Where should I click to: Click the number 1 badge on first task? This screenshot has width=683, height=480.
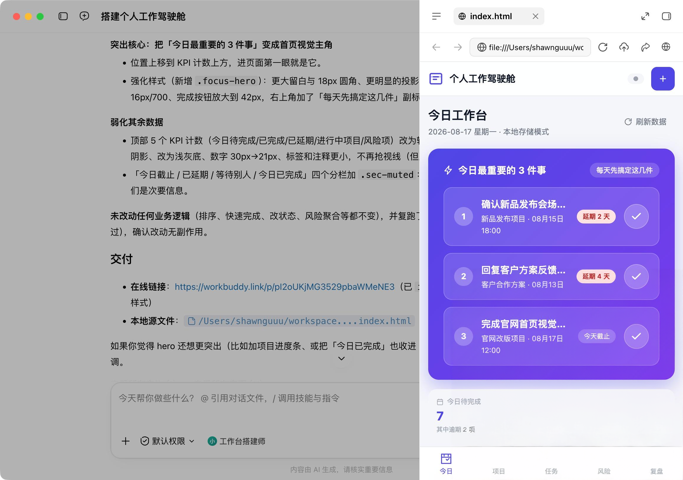coord(464,216)
